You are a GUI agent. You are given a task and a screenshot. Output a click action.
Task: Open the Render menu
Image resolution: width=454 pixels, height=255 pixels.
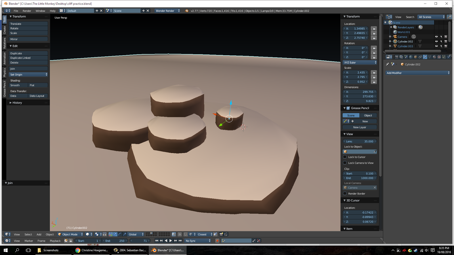[x=27, y=11]
